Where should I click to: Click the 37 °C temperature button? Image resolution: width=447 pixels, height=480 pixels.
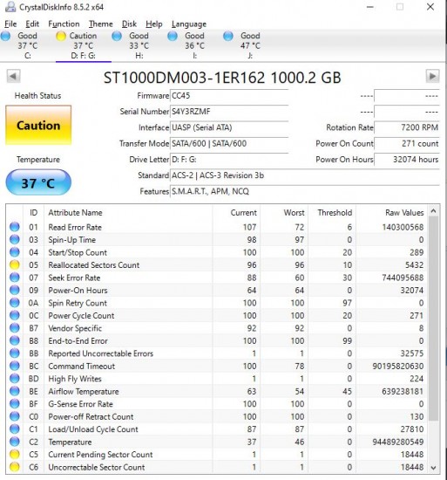[38, 182]
